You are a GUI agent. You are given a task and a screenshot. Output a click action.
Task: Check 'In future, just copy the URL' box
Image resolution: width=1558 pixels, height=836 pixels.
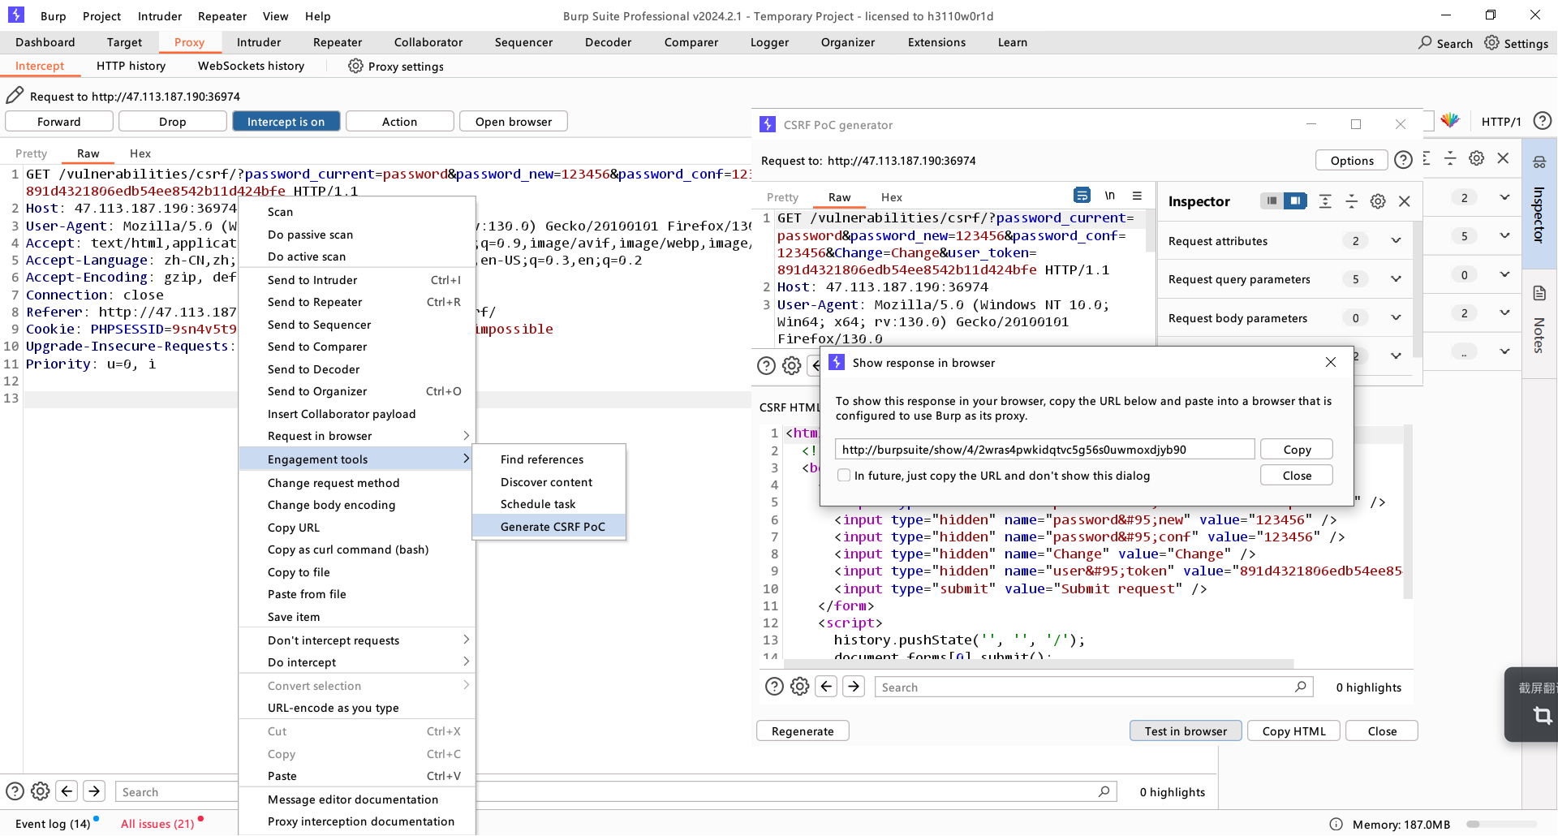[844, 475]
